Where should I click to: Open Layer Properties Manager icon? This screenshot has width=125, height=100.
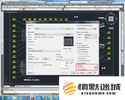click(x=26, y=9)
